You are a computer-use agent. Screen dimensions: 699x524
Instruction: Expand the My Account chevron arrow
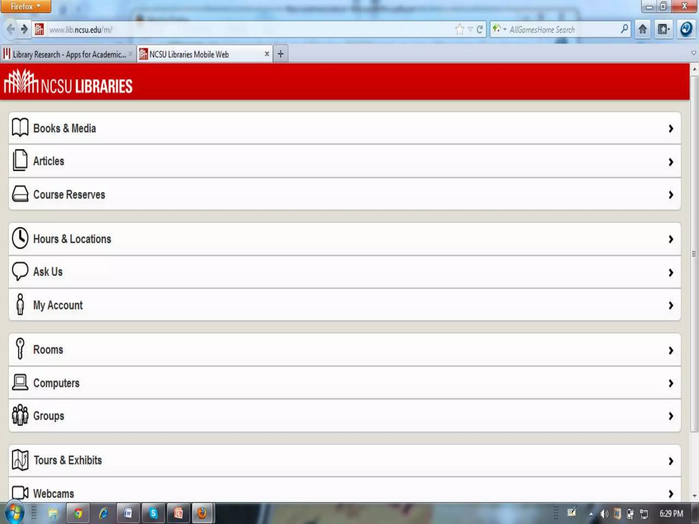tap(670, 305)
